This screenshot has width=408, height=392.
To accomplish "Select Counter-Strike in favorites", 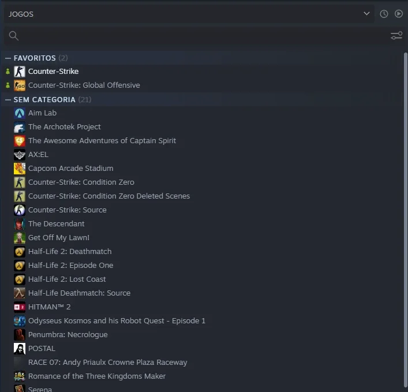I will (53, 72).
